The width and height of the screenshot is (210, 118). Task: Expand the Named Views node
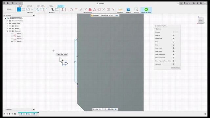coord(7,23)
